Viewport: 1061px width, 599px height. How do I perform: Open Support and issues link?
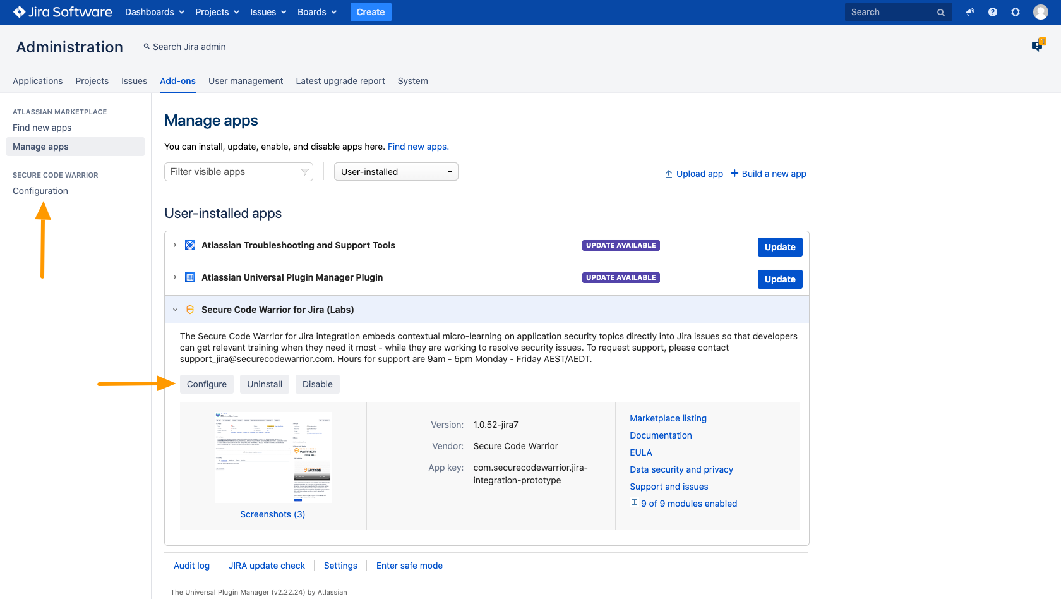tap(669, 487)
